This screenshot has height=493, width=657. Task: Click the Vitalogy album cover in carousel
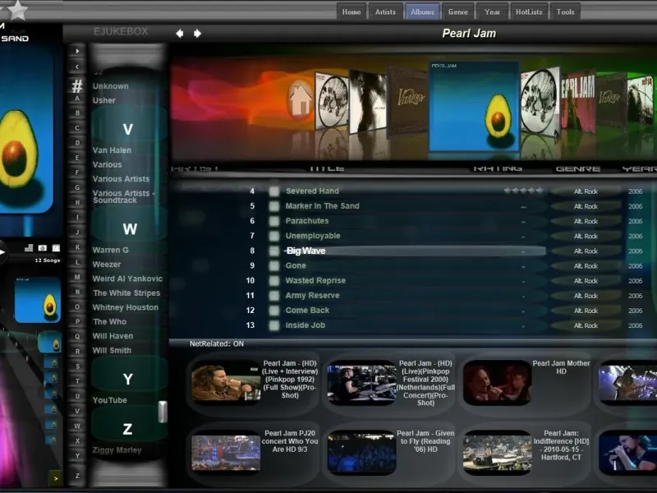pyautogui.click(x=408, y=100)
